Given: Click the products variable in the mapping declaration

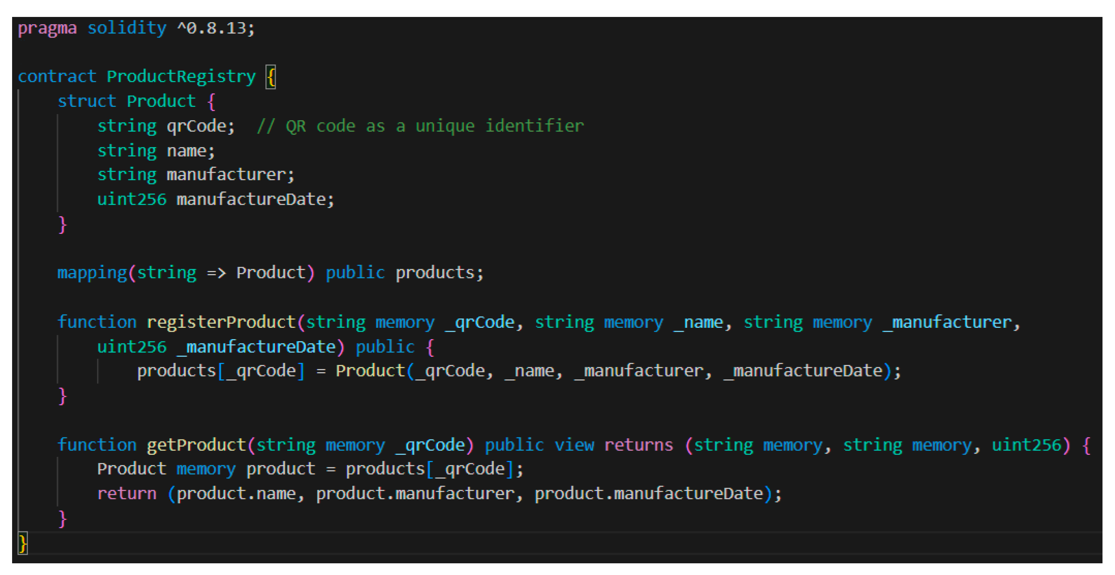Looking at the screenshot, I should point(435,273).
